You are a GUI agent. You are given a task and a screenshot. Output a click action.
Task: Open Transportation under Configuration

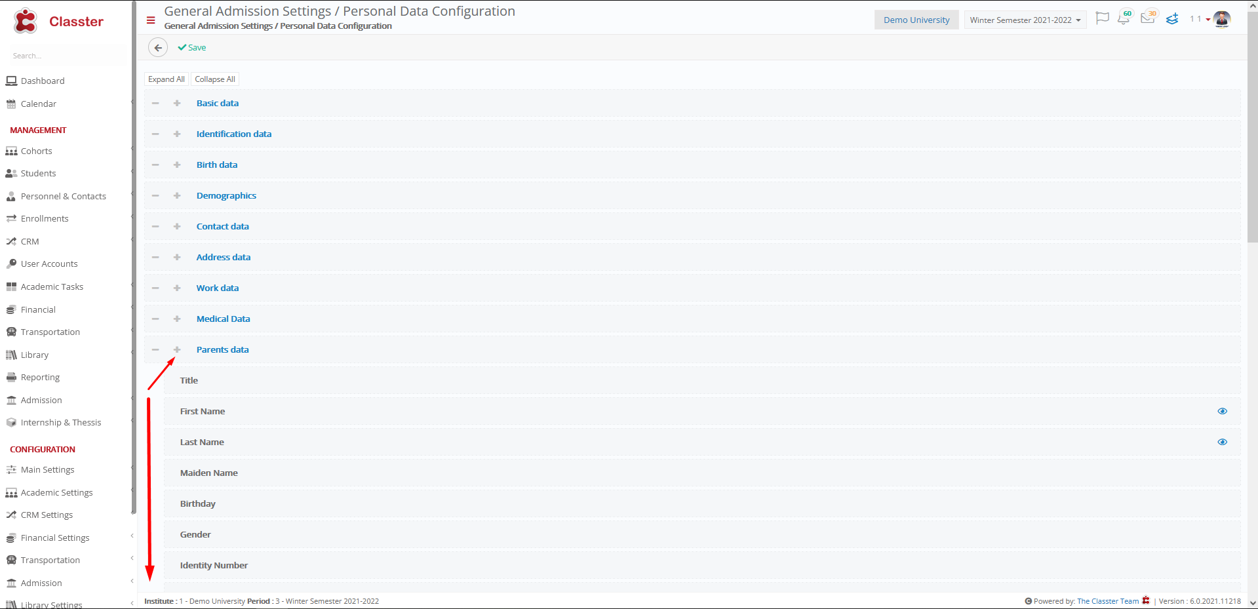[50, 560]
